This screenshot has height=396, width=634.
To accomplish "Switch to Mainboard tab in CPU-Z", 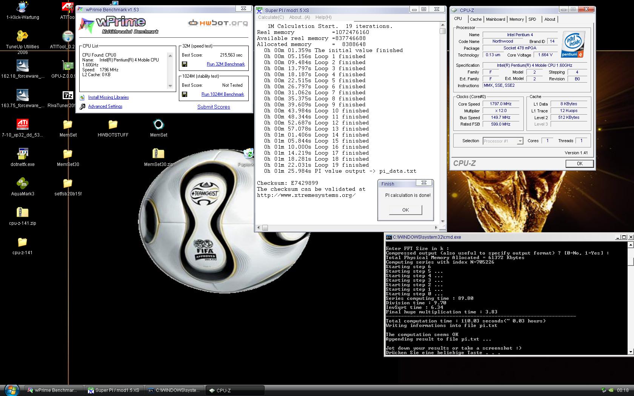I will click(x=496, y=19).
